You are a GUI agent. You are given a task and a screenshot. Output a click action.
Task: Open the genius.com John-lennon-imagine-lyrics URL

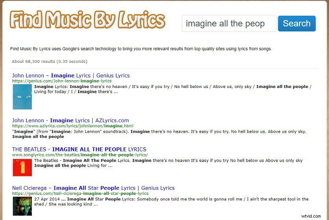[62, 81]
